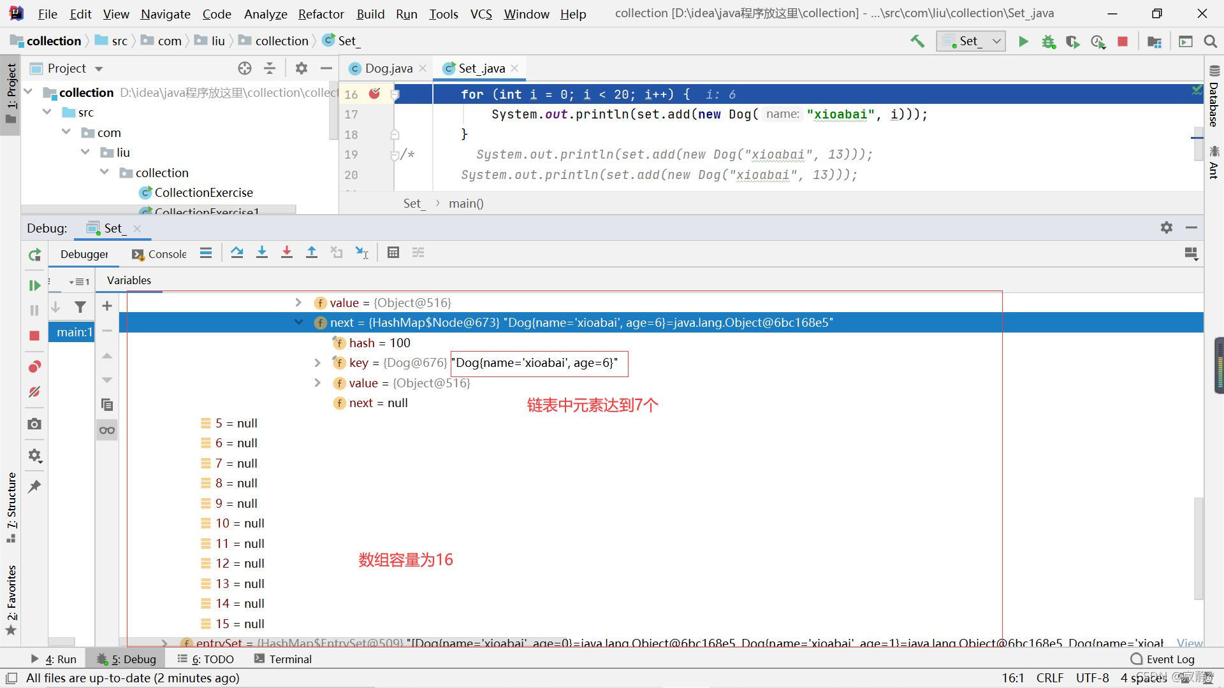Open Search Everywhere magnifier icon
The image size is (1224, 688).
coord(1210,41)
